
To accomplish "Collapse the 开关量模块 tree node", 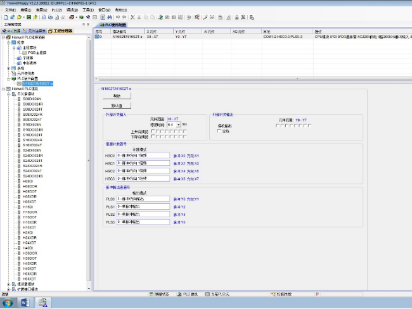I will (x=9, y=94).
